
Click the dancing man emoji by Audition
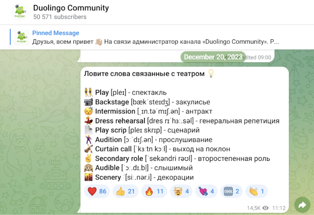(88, 140)
